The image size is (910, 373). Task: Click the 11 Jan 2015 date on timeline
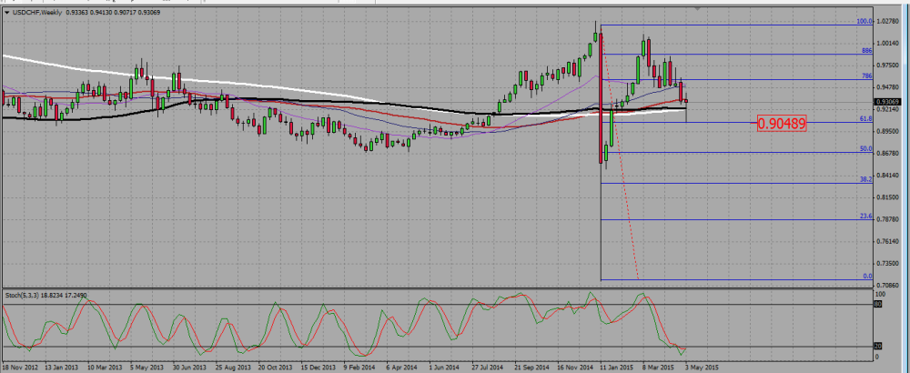[x=616, y=368]
